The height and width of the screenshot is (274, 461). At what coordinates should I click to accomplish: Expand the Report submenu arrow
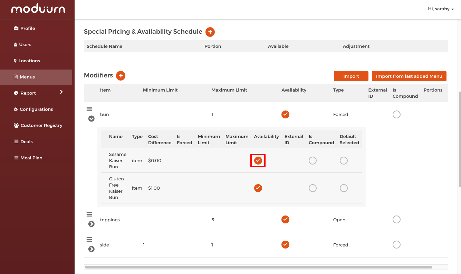(61, 92)
